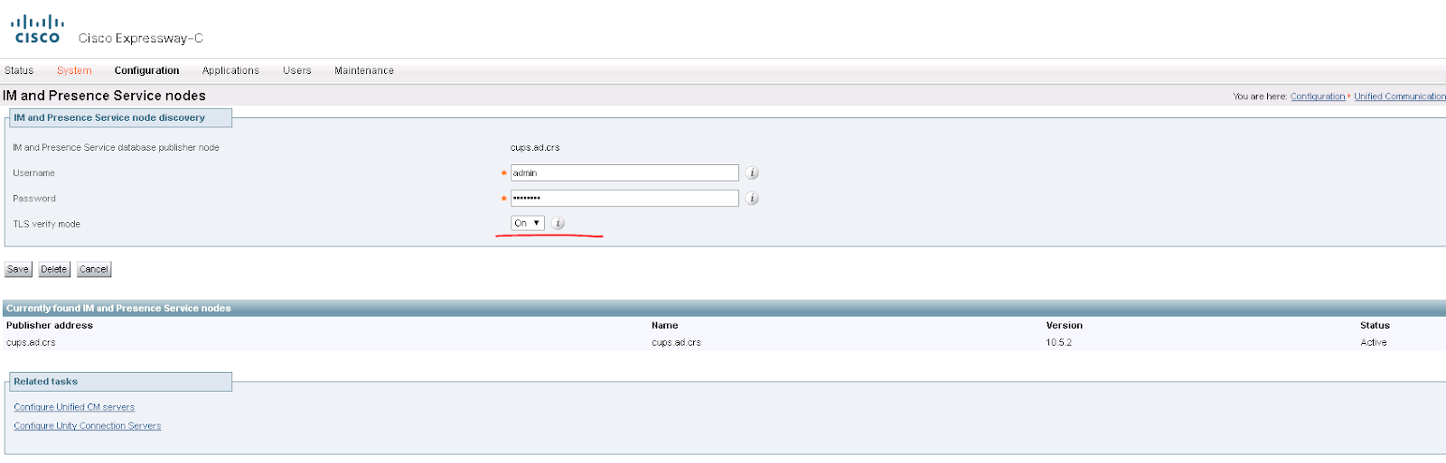Image resolution: width=1446 pixels, height=463 pixels.
Task: Open Configure Unity Connection Servers link
Action: 88,426
